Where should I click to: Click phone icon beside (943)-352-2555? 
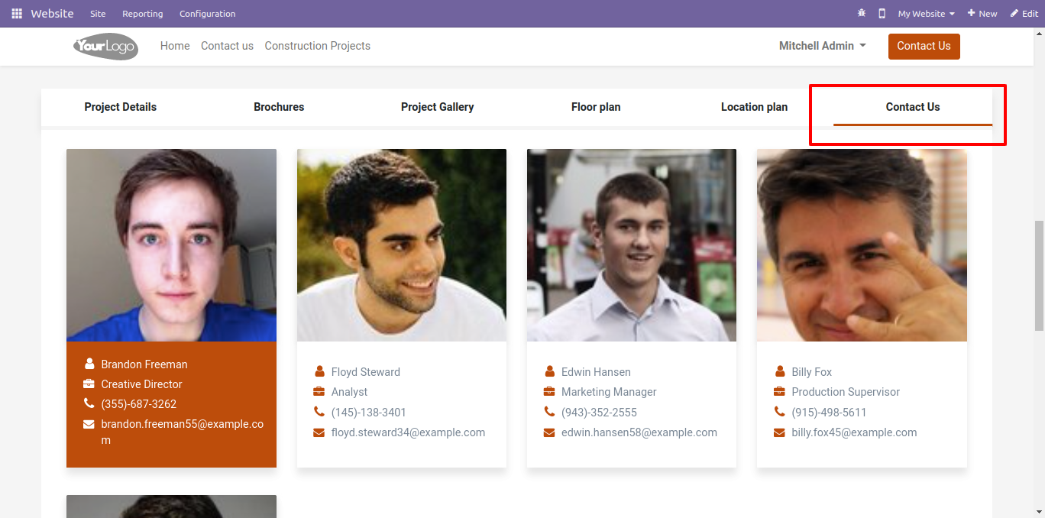[x=549, y=412]
